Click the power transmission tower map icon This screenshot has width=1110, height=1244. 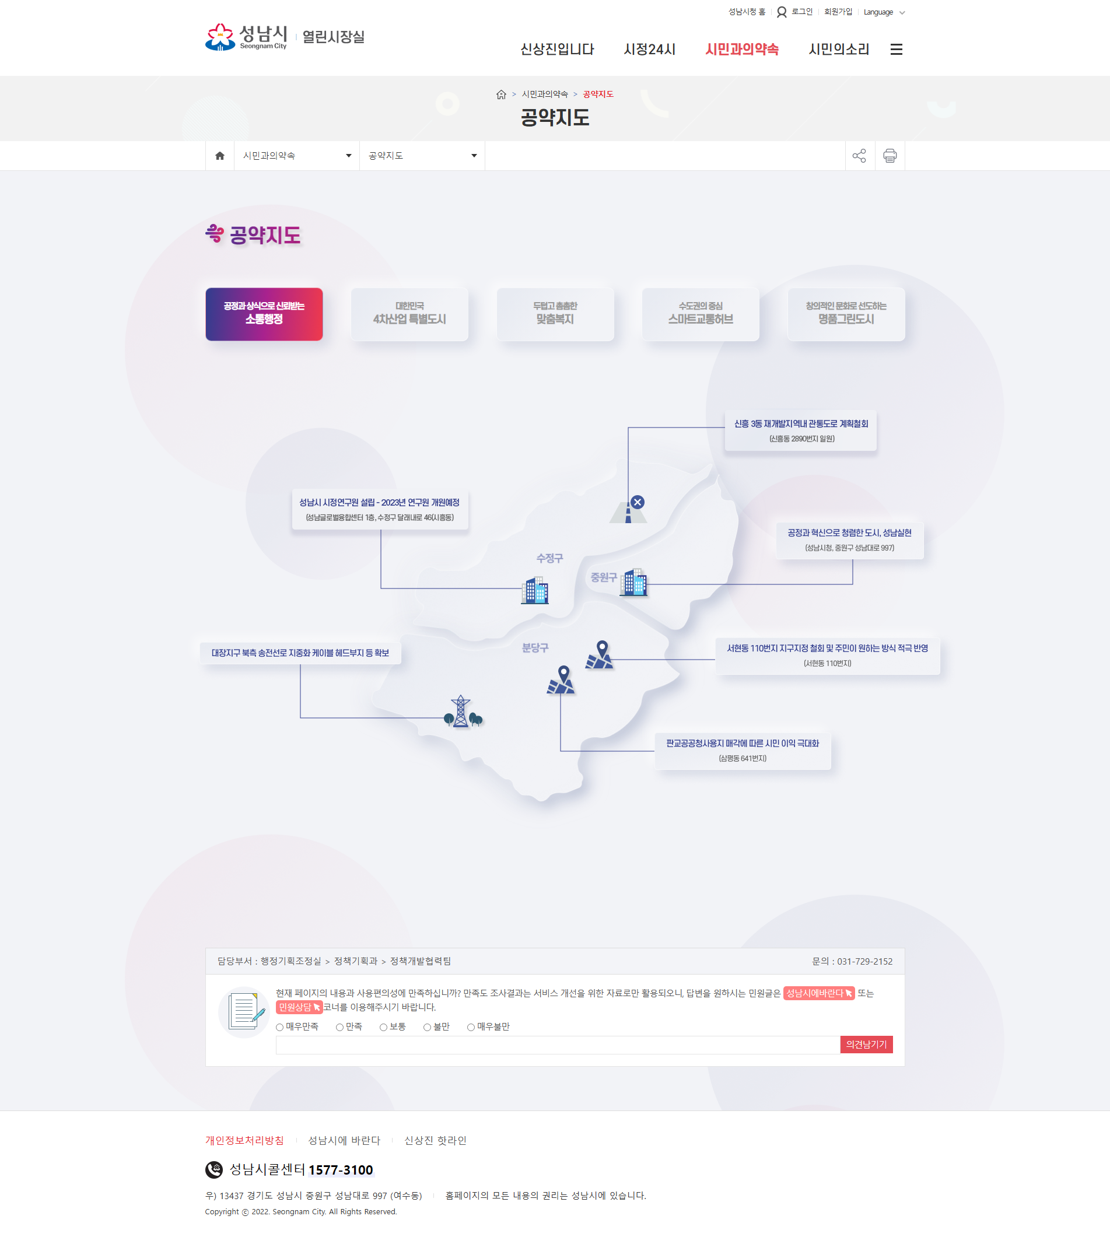pos(462,712)
